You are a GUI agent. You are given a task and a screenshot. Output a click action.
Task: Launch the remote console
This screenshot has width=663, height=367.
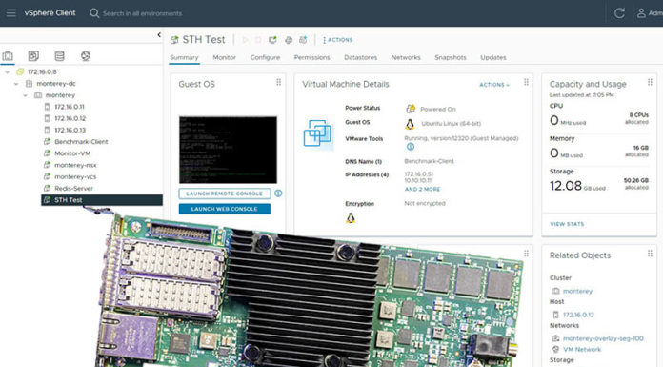tap(225, 194)
